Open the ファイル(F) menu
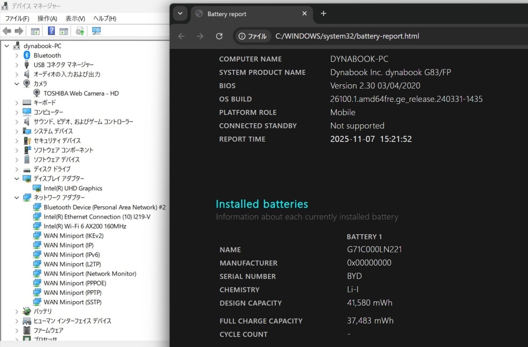Viewport: 528px width, 347px height. [17, 19]
